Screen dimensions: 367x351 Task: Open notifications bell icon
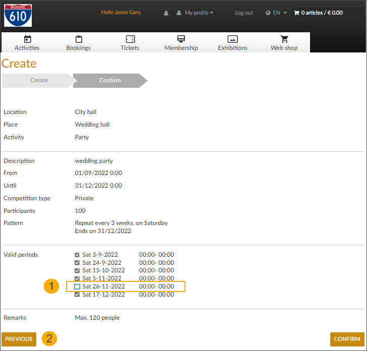coord(166,13)
